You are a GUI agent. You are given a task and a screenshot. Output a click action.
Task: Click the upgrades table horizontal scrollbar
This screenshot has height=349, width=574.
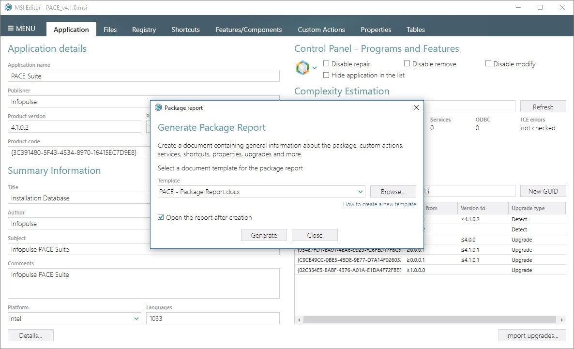431,319
